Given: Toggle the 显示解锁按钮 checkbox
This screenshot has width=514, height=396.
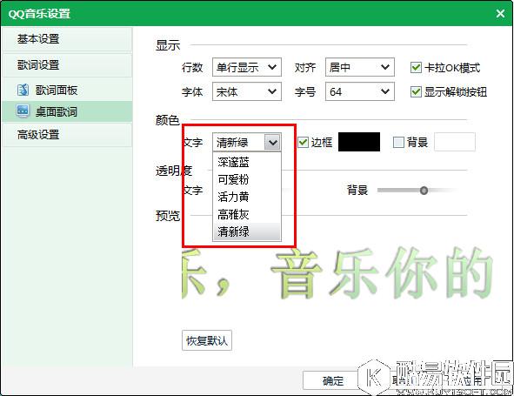Looking at the screenshot, I should pos(416,91).
